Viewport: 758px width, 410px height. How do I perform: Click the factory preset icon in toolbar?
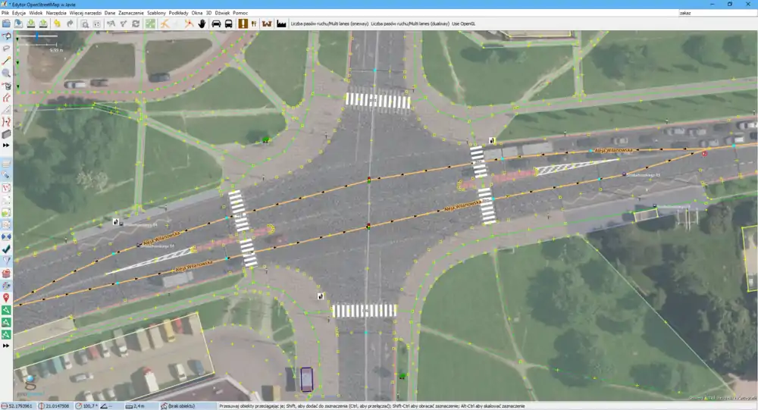[x=281, y=23]
